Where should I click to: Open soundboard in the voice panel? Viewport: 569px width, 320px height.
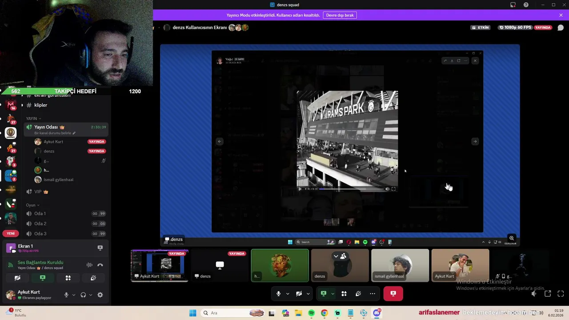pyautogui.click(x=93, y=278)
